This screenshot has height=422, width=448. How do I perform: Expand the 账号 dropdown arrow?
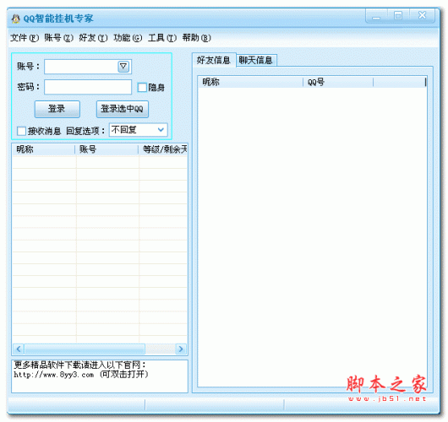point(123,67)
